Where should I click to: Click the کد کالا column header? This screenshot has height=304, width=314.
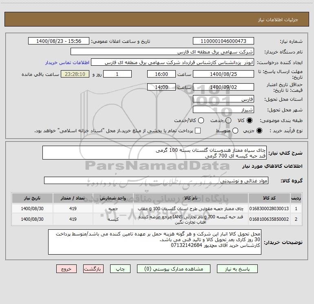coord(269,198)
